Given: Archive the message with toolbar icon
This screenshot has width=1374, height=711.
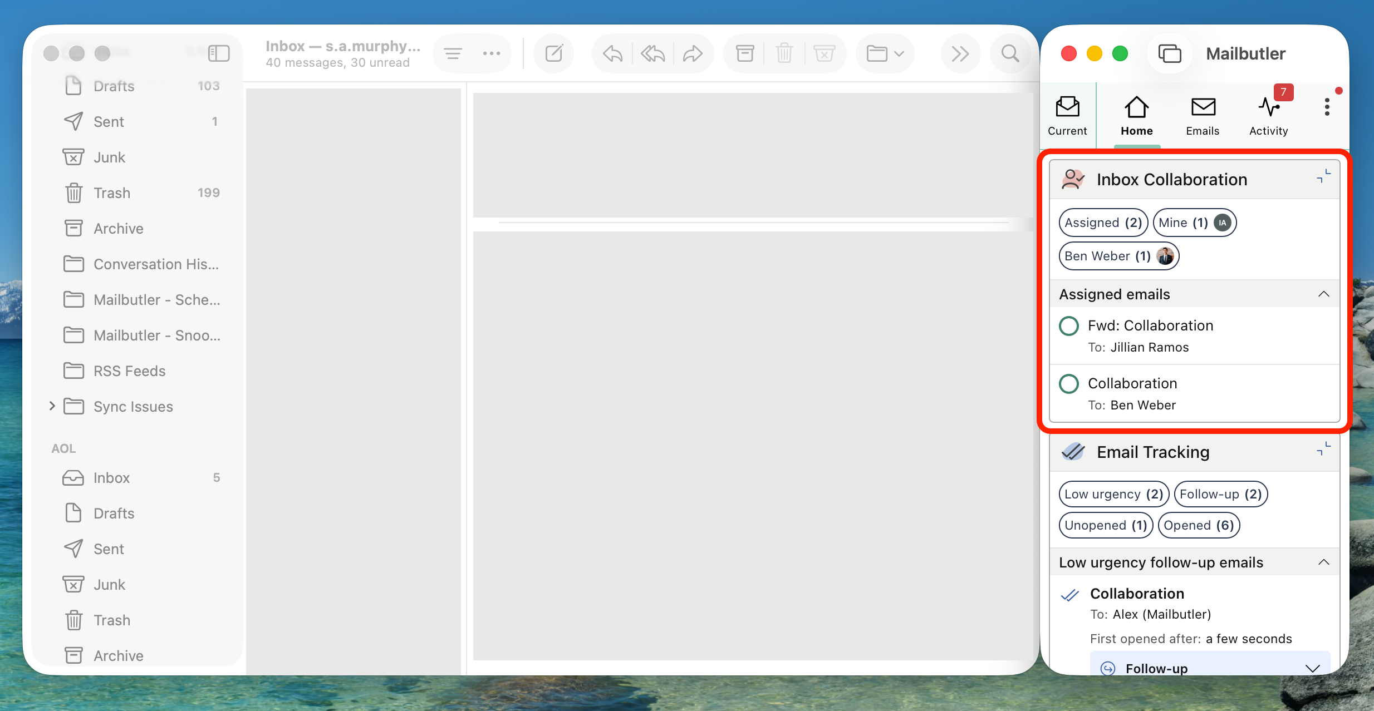Looking at the screenshot, I should pyautogui.click(x=745, y=53).
